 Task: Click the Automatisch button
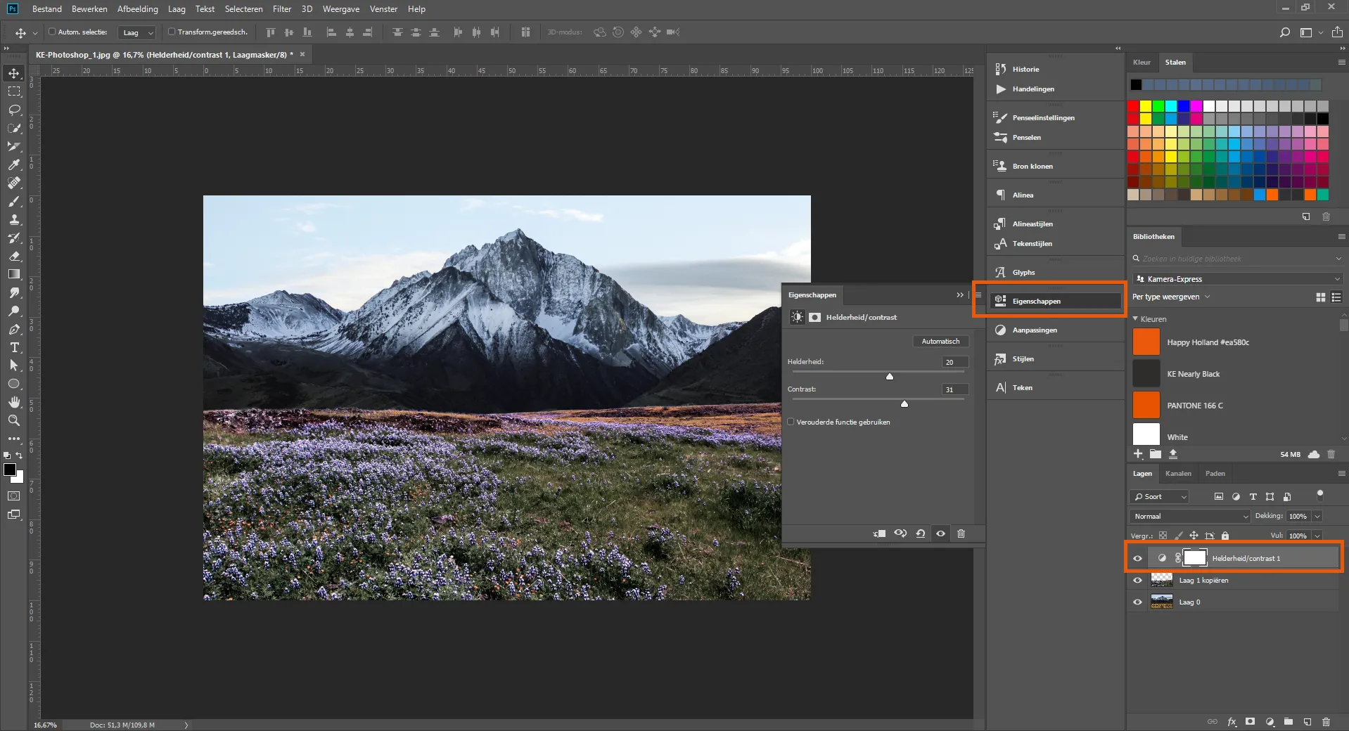pos(940,342)
